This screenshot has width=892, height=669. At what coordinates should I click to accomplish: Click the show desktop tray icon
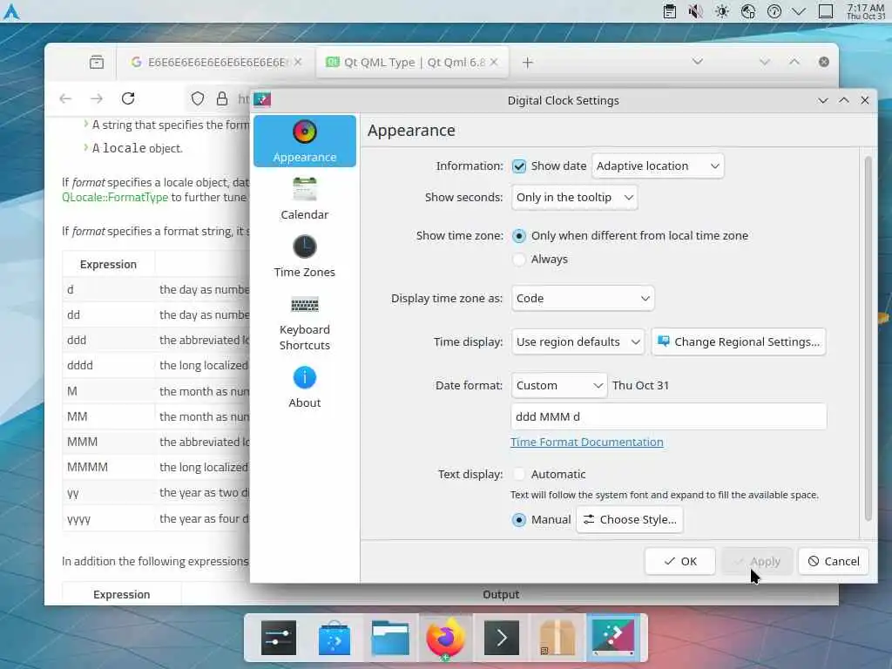826,11
